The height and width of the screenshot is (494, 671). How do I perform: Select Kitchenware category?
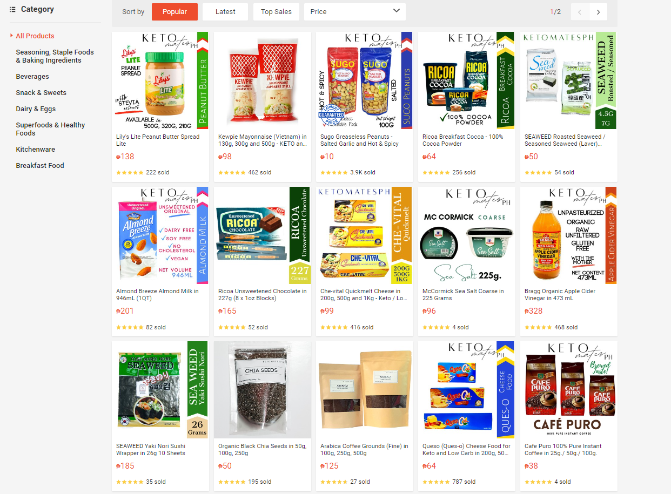pyautogui.click(x=35, y=150)
